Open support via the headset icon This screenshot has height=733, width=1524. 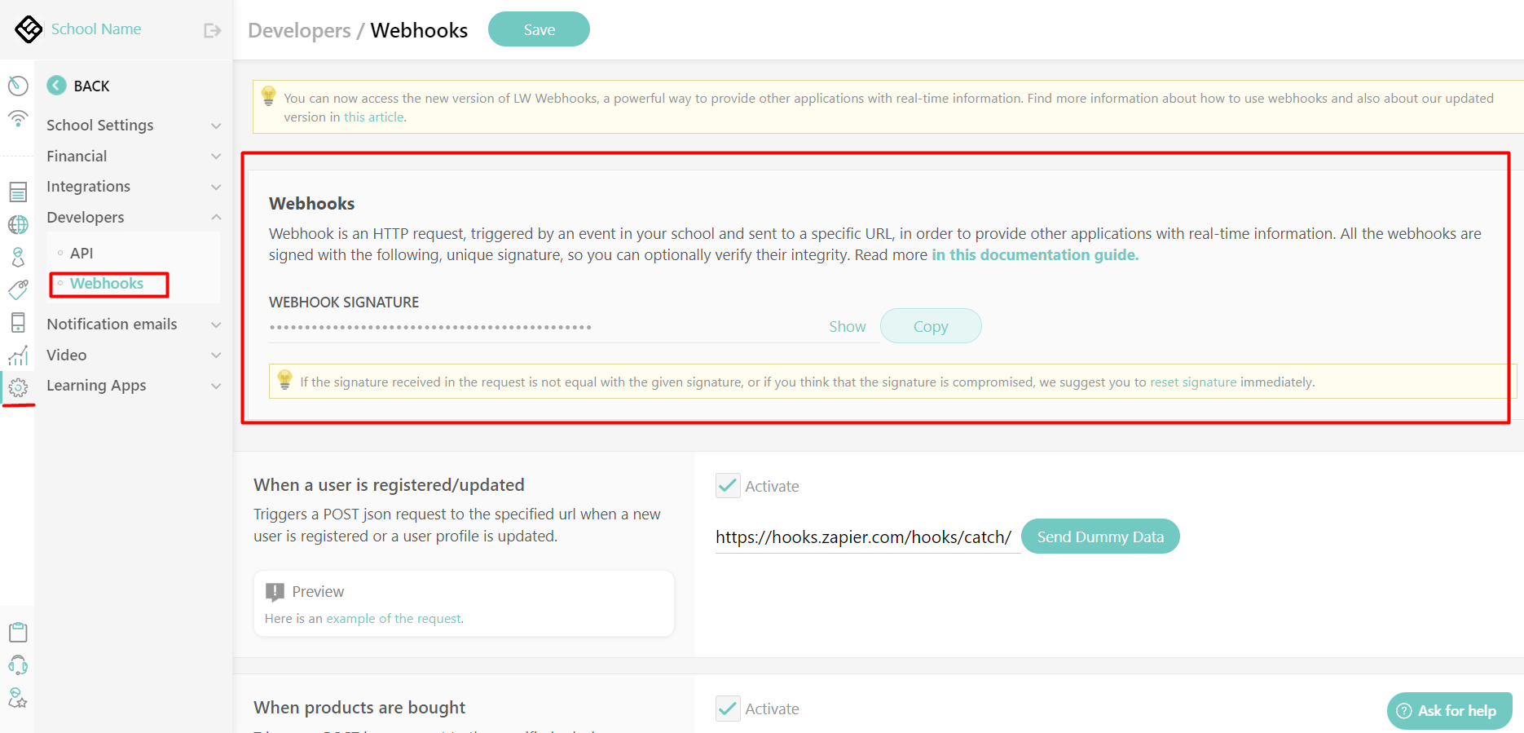(x=18, y=665)
